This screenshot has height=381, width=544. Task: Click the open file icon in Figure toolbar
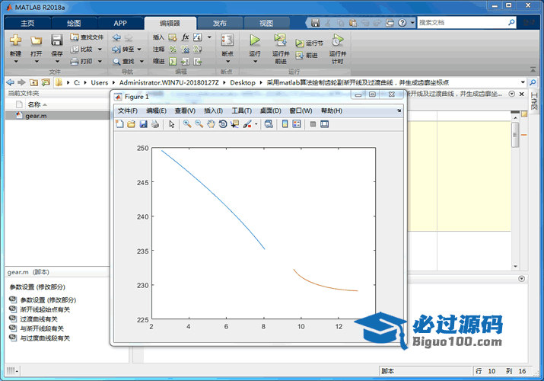pos(131,124)
